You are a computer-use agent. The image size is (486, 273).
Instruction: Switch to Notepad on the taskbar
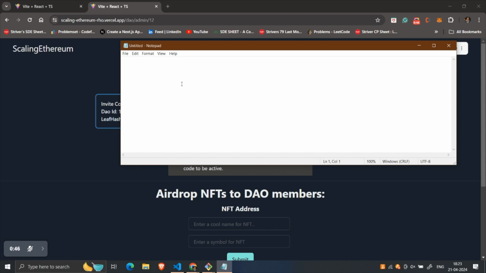(x=224, y=267)
